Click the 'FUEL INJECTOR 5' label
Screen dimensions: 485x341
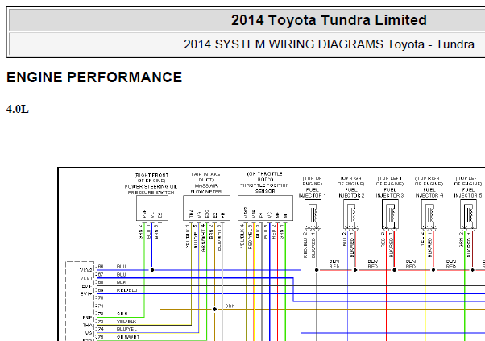click(x=468, y=193)
